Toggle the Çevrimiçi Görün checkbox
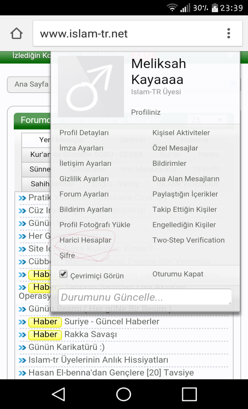 tap(63, 274)
